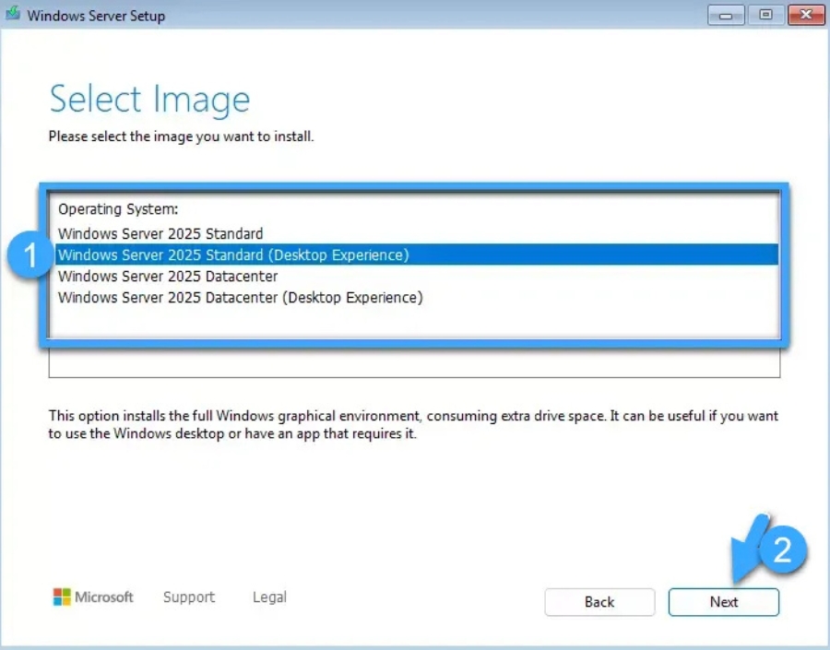This screenshot has height=650, width=830.
Task: Open the Legal link
Action: (x=269, y=597)
